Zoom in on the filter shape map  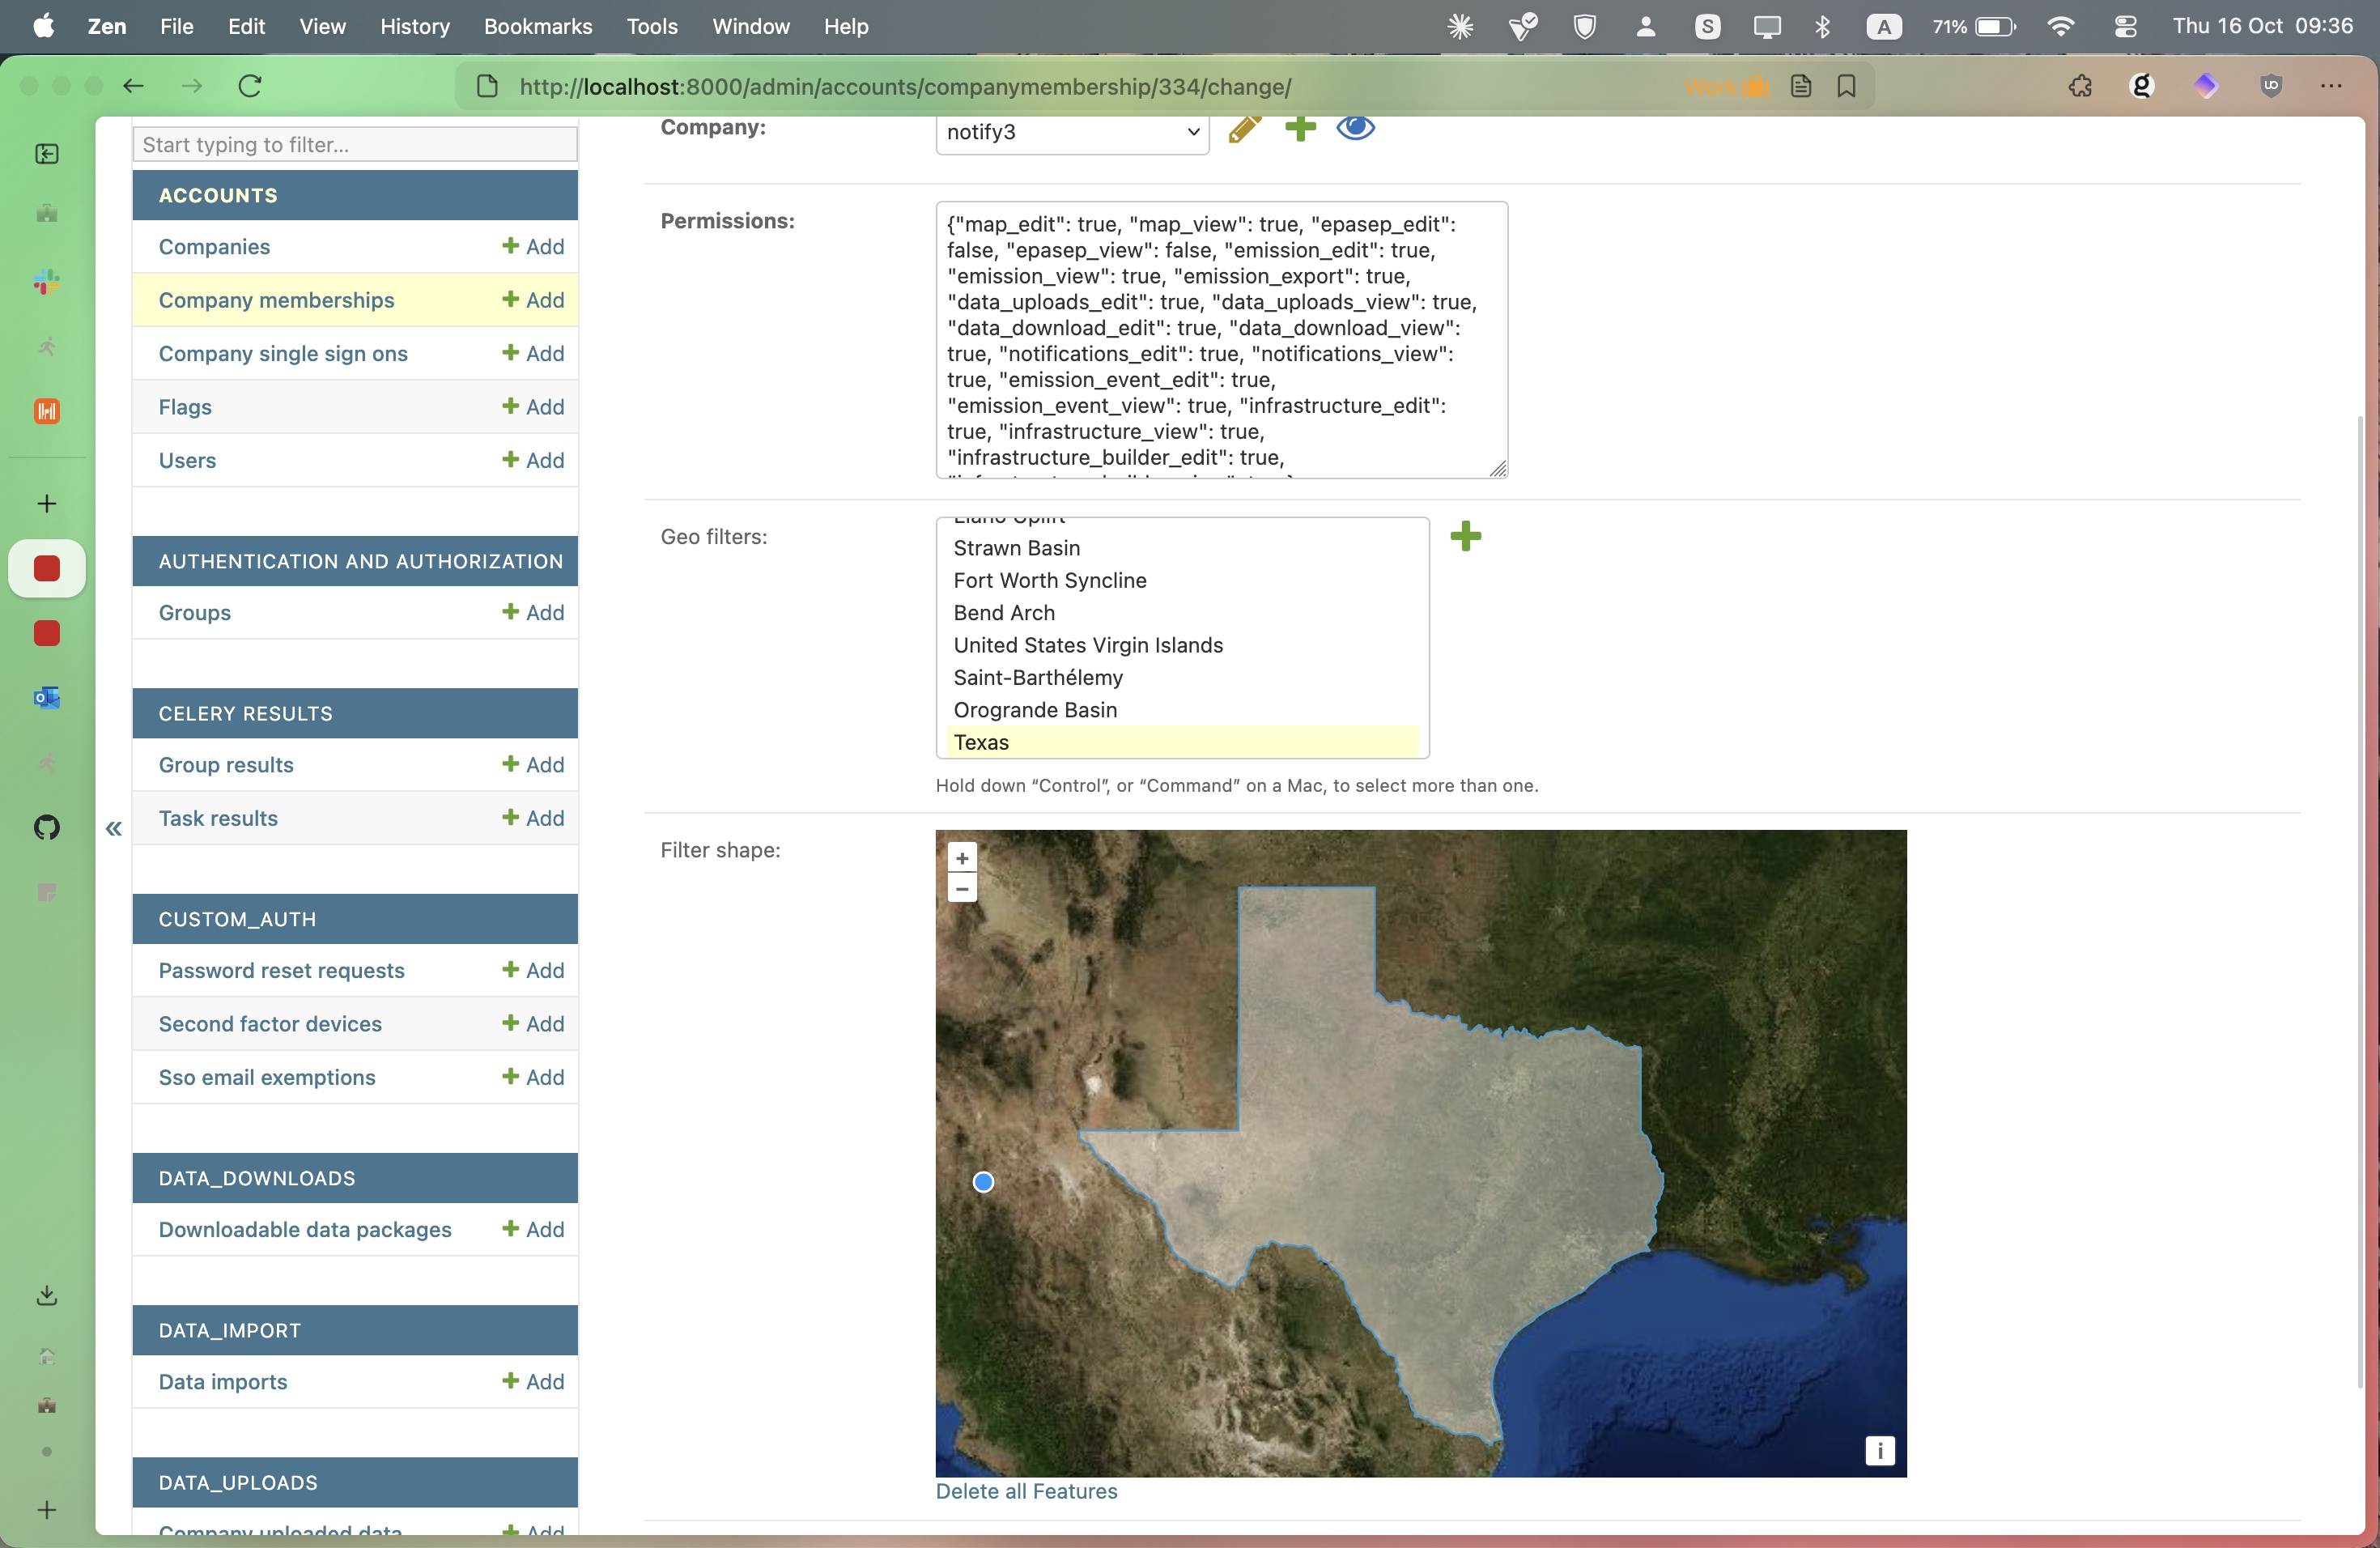pyautogui.click(x=962, y=858)
